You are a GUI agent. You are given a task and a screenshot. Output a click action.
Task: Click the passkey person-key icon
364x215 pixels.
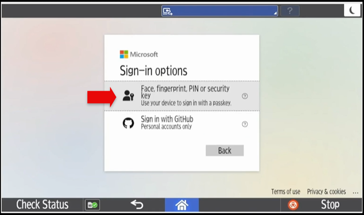click(128, 95)
